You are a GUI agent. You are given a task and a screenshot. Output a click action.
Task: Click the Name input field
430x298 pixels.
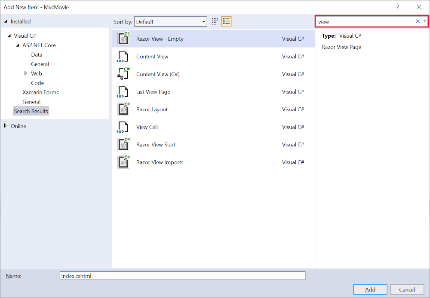[182, 276]
